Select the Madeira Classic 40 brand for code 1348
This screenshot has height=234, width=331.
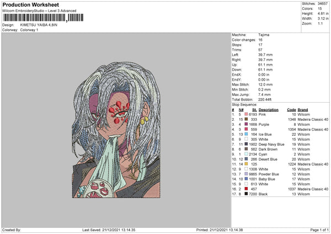click(313, 119)
